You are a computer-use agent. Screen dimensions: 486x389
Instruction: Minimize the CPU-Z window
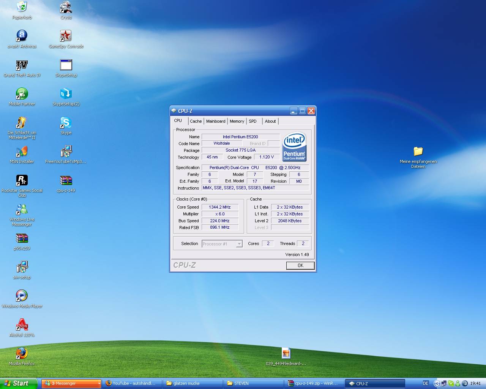coord(293,111)
